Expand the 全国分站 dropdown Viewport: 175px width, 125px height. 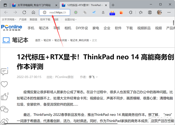[x=70, y=20]
